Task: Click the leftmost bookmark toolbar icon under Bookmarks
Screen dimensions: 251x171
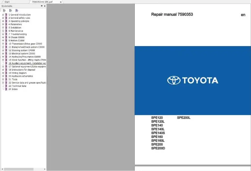Action: pyautogui.click(x=4, y=10)
